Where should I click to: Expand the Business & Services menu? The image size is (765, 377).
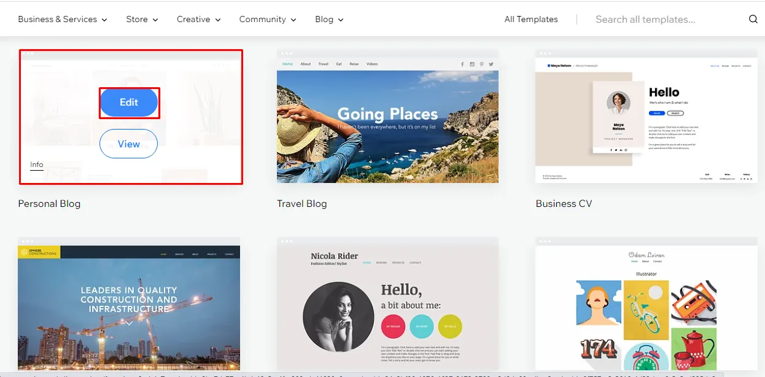coord(63,19)
